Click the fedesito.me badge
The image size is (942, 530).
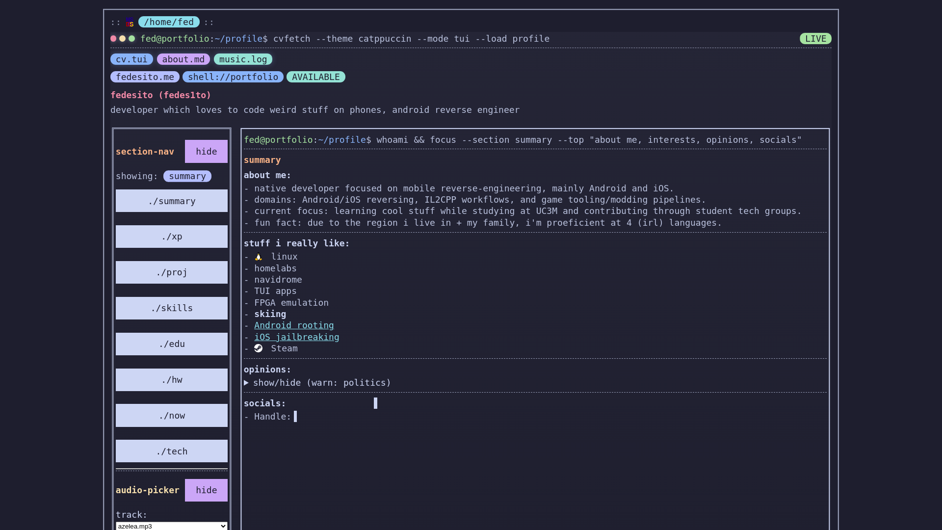coord(145,77)
